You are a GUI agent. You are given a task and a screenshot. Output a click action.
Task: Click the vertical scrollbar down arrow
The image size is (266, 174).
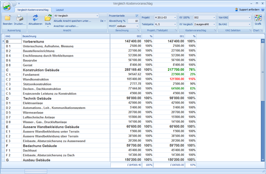pyautogui.click(x=263, y=159)
